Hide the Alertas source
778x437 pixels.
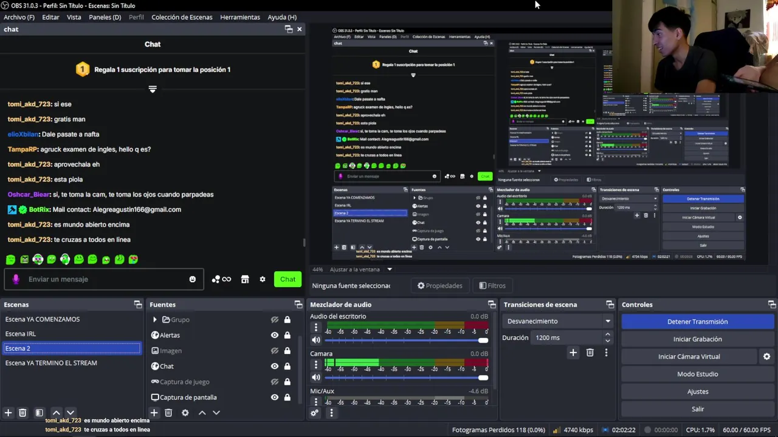[x=275, y=335]
